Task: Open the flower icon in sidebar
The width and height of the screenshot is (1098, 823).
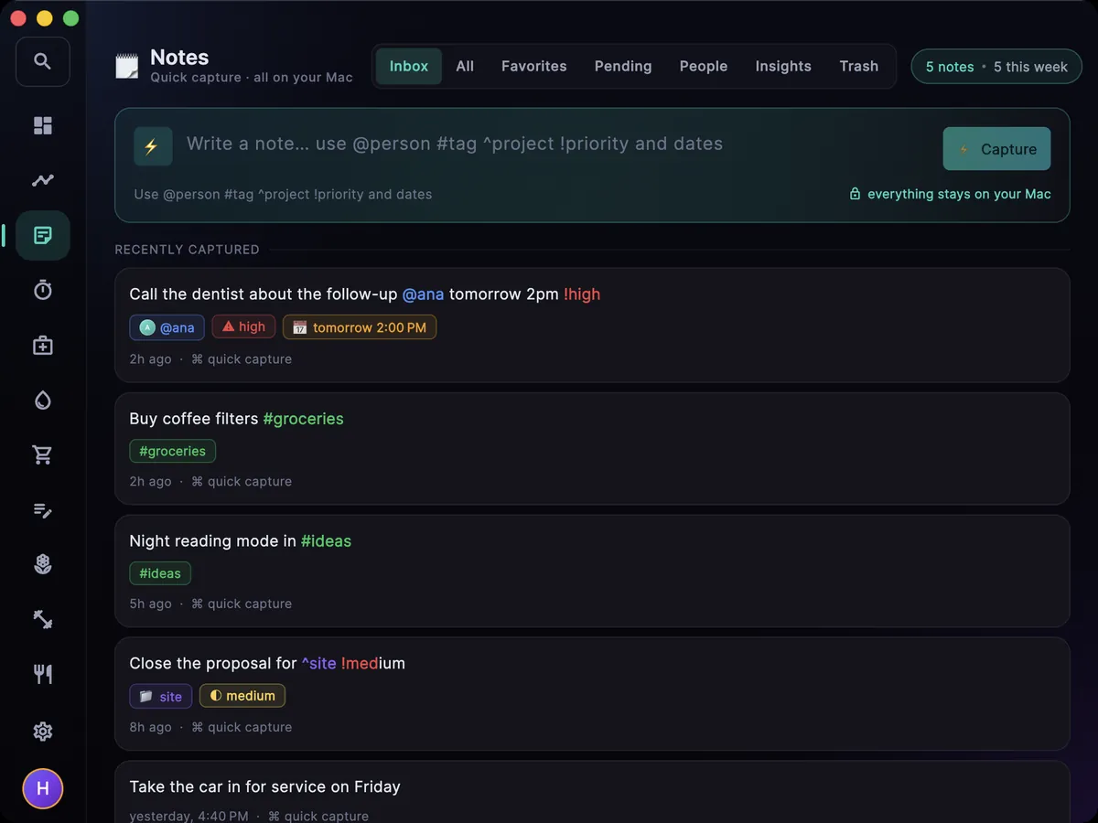Action: (x=42, y=564)
